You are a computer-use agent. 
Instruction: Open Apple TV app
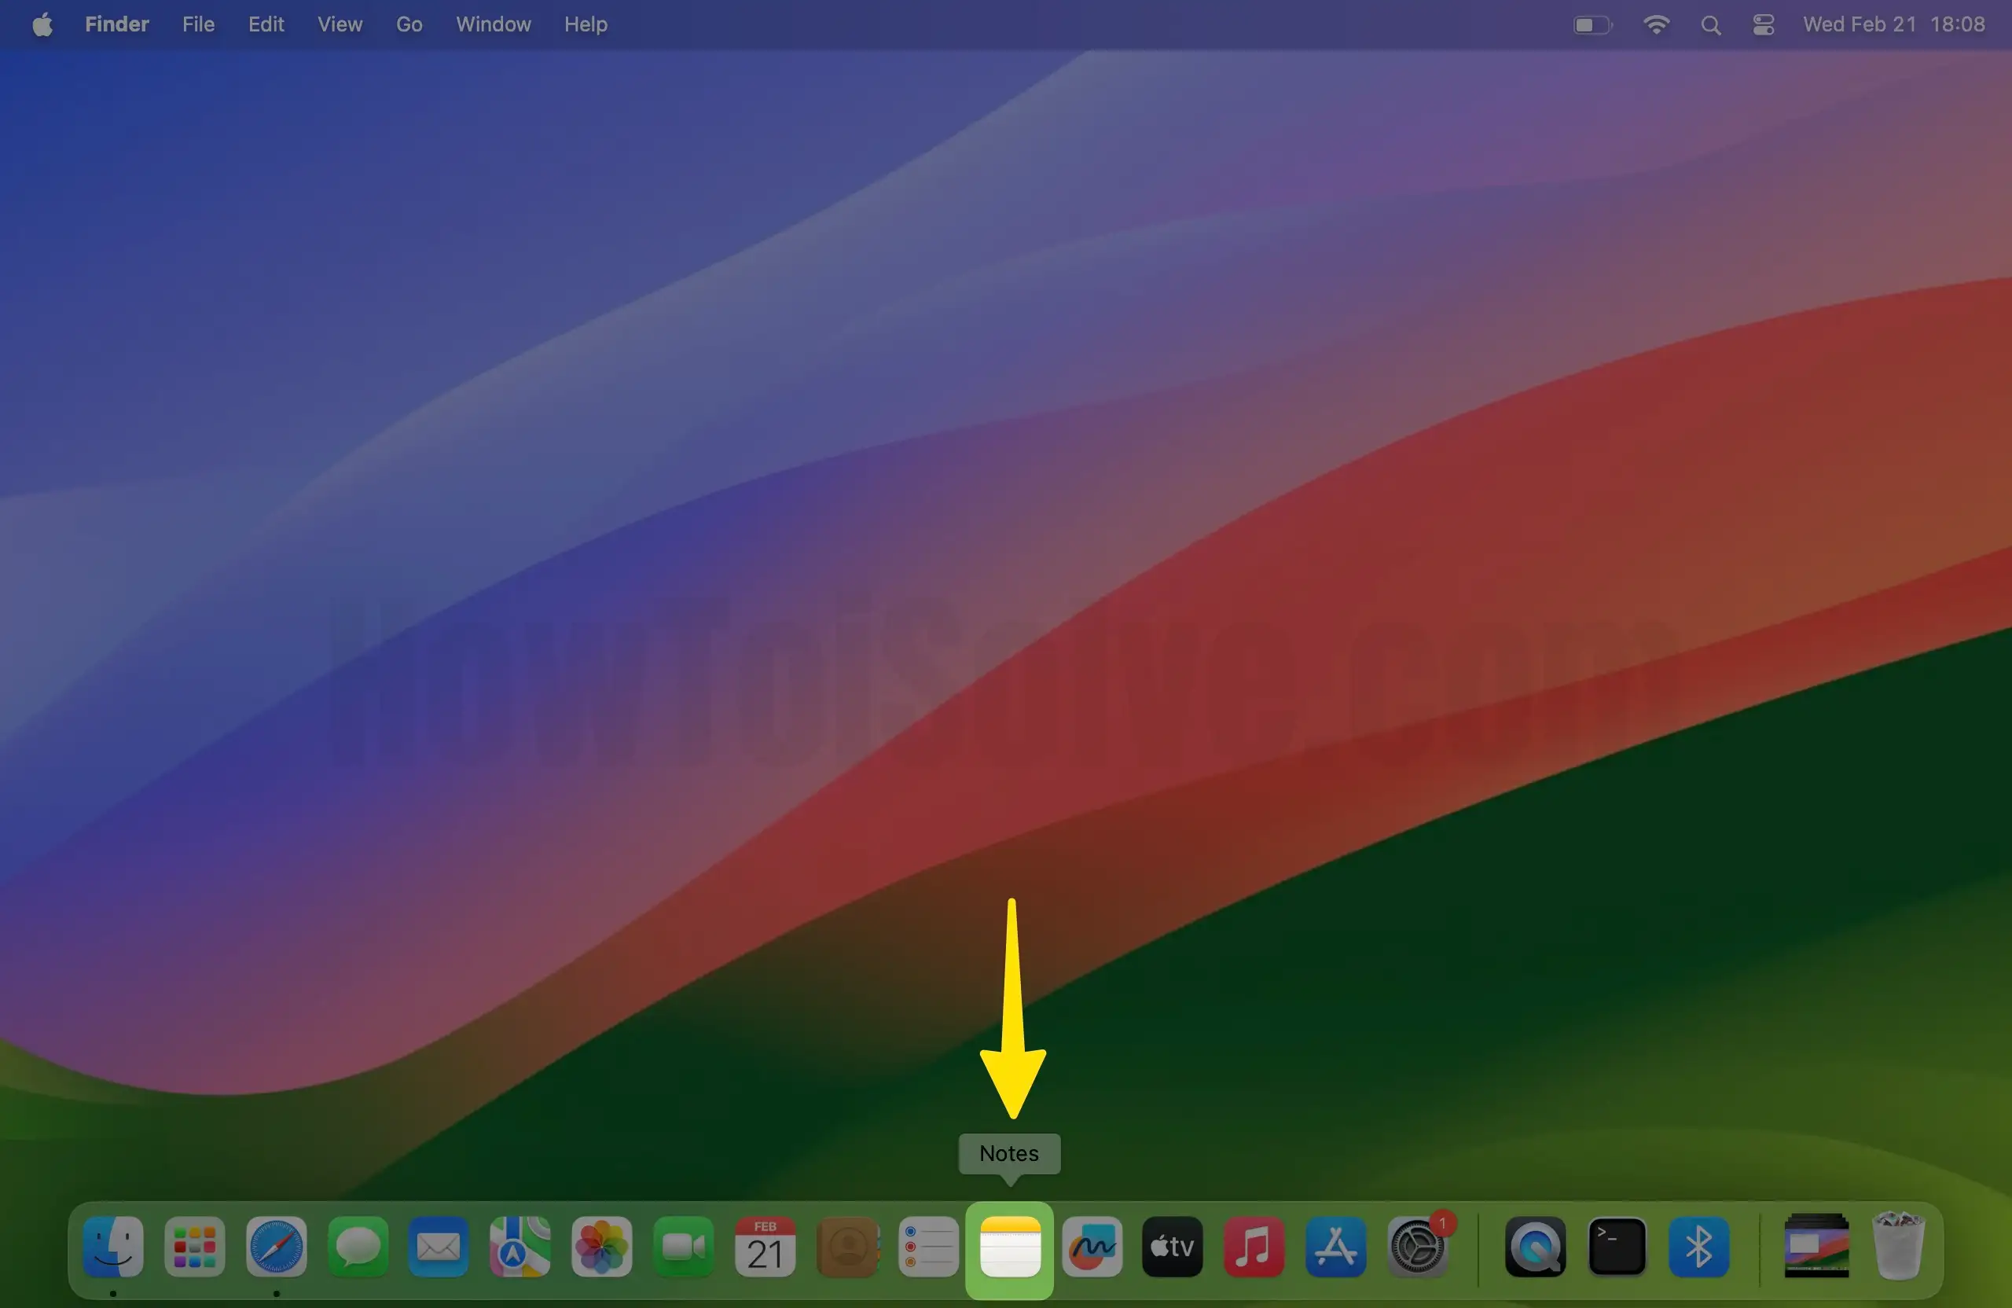1173,1247
